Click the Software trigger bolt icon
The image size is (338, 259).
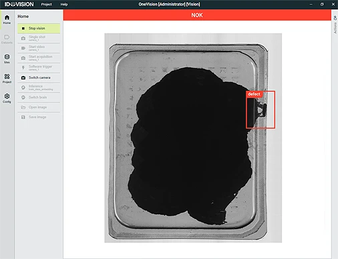[23, 67]
